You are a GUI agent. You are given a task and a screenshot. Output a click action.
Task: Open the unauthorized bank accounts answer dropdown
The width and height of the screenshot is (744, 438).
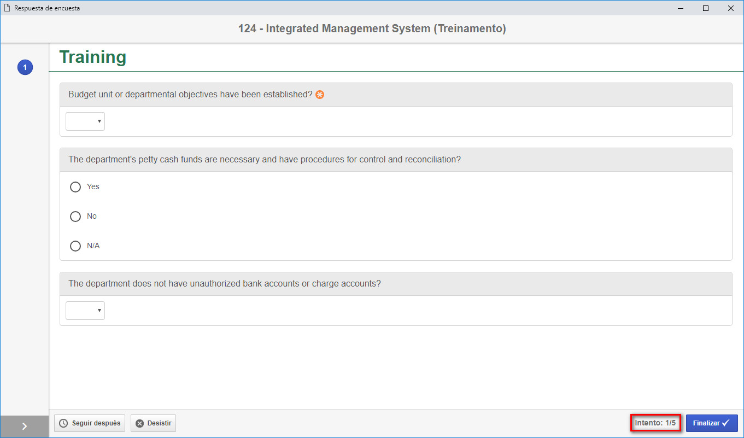tap(85, 311)
